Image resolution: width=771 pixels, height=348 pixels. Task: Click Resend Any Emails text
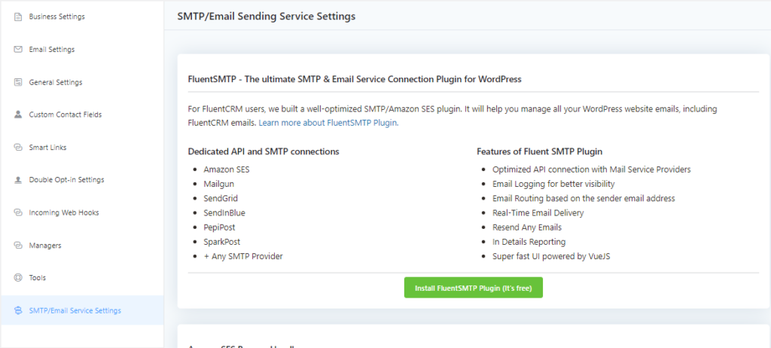tap(527, 227)
